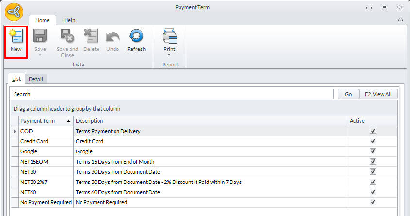This screenshot has width=410, height=216.
Task: Toggle Active checkbox for Google row
Action: click(373, 151)
